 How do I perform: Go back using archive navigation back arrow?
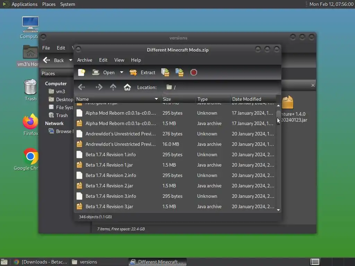[81, 87]
